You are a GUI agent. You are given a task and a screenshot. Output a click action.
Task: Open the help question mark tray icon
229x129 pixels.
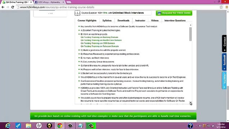tap(190, 126)
